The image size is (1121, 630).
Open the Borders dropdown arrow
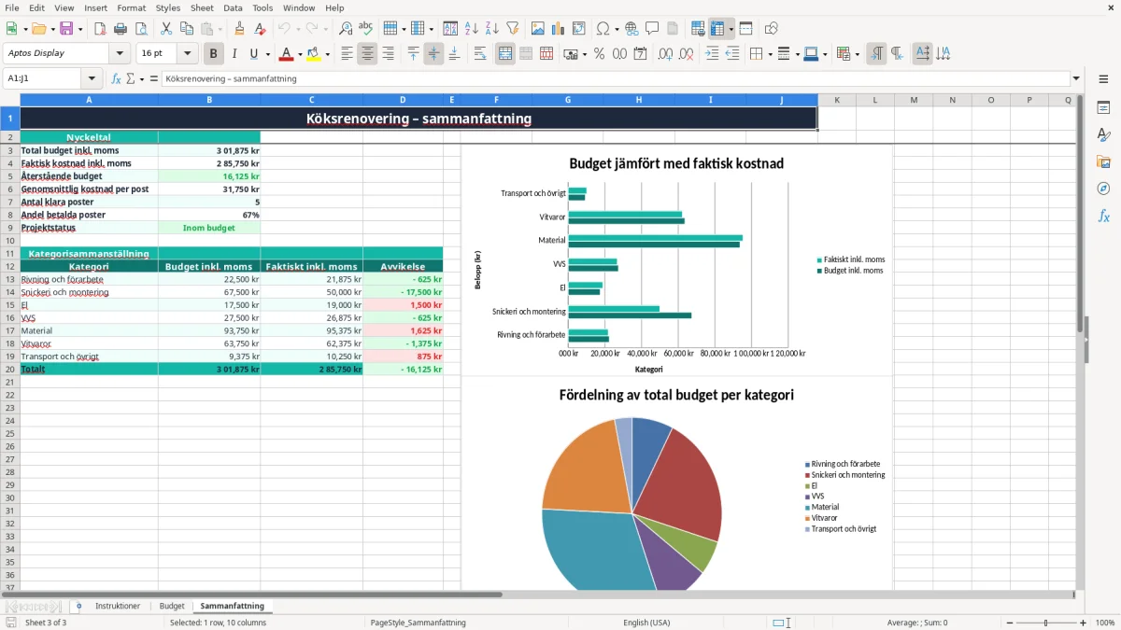coord(770,54)
